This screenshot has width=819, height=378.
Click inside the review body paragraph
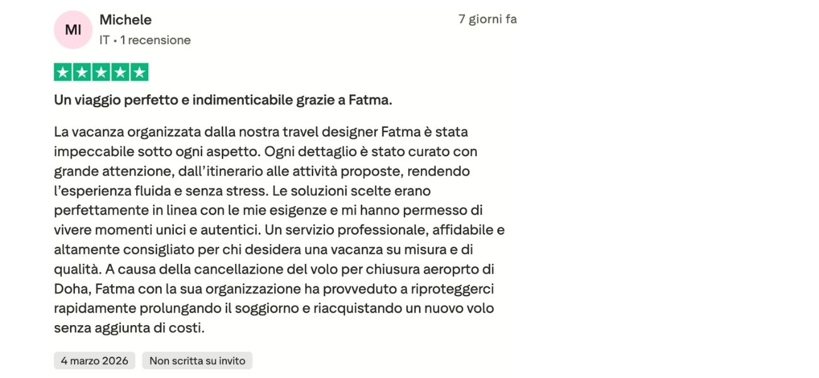click(279, 230)
